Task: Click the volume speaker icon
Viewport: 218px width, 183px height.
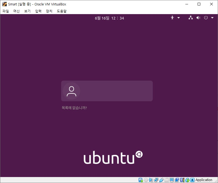Action: pyautogui.click(x=198, y=18)
